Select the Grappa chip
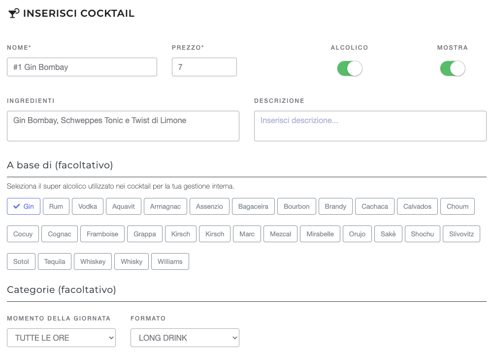 145,234
